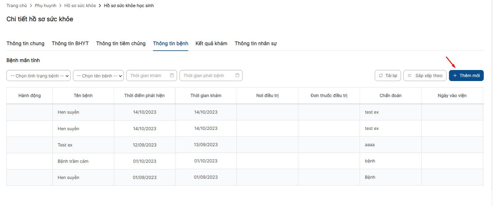Go to Trang chủ breadcrumb link
Image resolution: width=493 pixels, height=206 pixels.
pyautogui.click(x=17, y=6)
